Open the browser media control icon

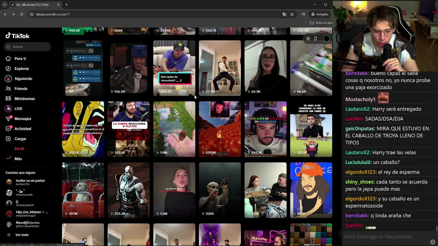303,14
